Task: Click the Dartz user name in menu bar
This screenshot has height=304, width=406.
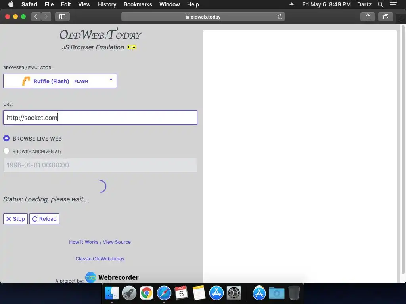Action: click(364, 4)
